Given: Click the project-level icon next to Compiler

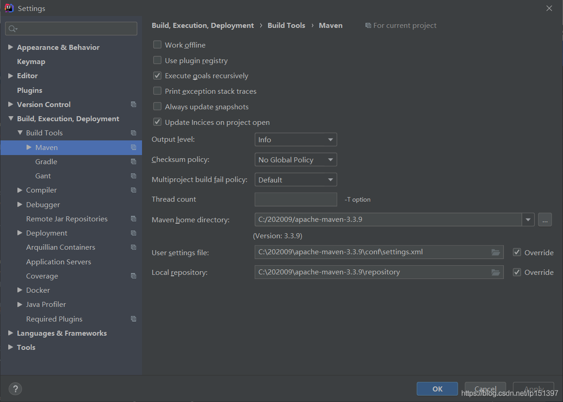Looking at the screenshot, I should click(133, 190).
